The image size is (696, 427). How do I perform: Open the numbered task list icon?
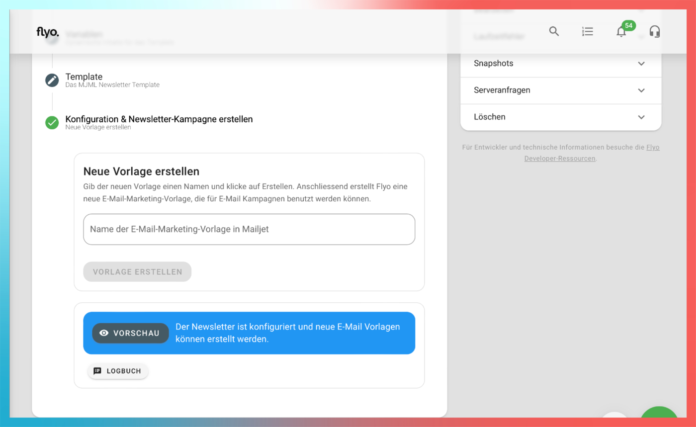click(x=588, y=32)
